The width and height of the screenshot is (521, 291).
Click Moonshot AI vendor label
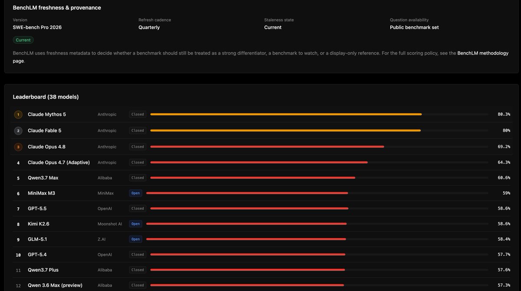(110, 224)
